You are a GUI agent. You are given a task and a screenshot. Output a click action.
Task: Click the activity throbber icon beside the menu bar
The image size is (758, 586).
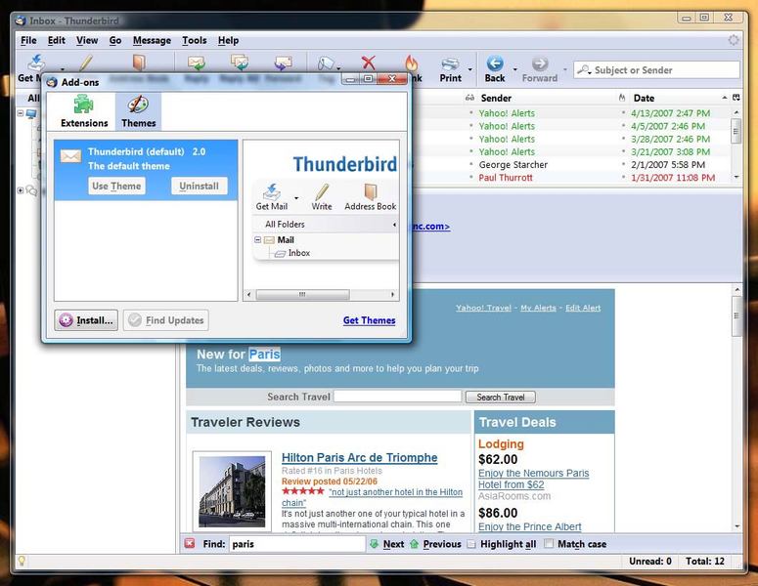coord(734,40)
